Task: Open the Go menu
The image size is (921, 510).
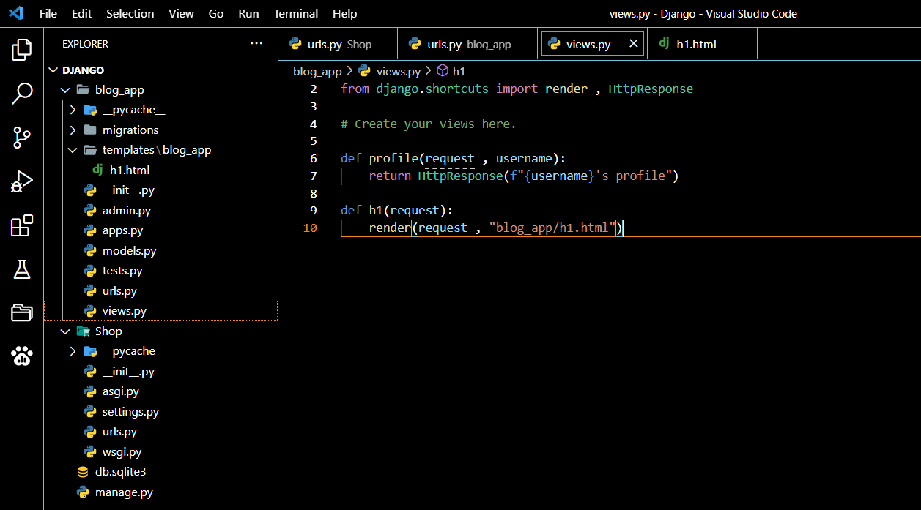Action: click(216, 13)
